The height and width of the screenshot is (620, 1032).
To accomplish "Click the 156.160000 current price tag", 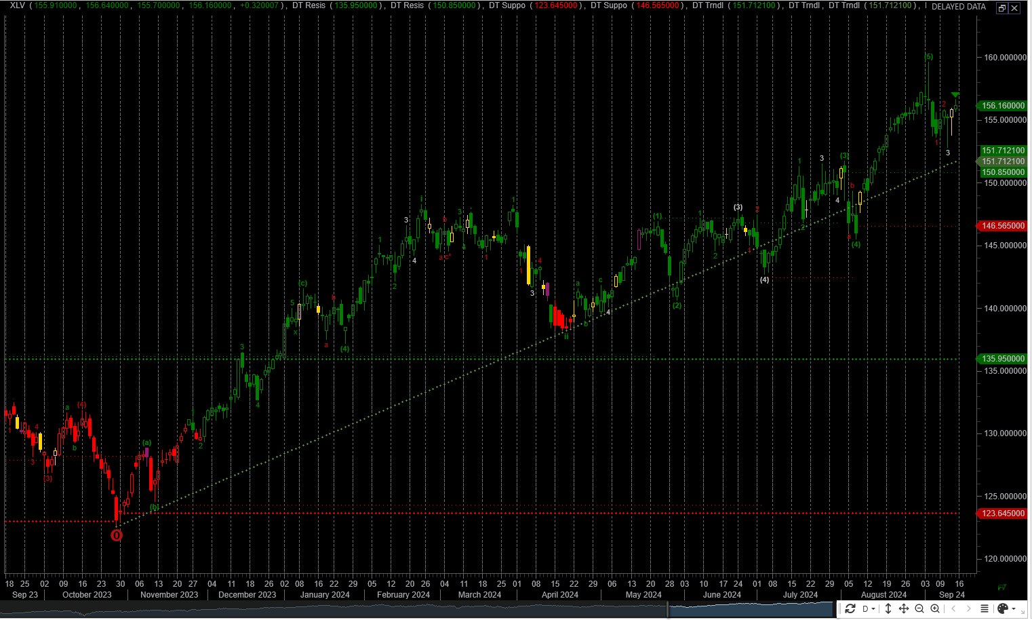I will pos(1003,106).
